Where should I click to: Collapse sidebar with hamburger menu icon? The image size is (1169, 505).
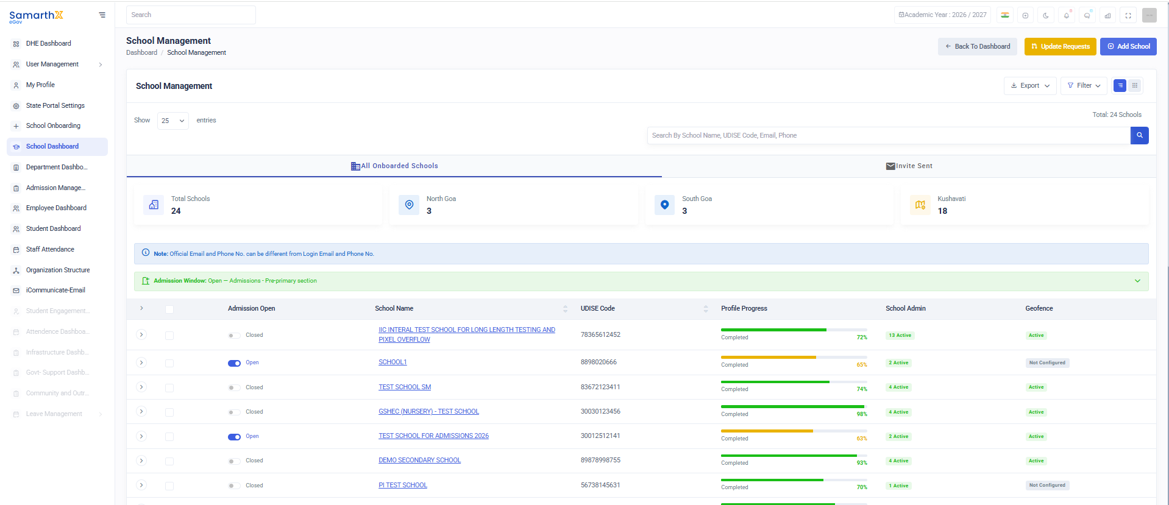pos(102,15)
